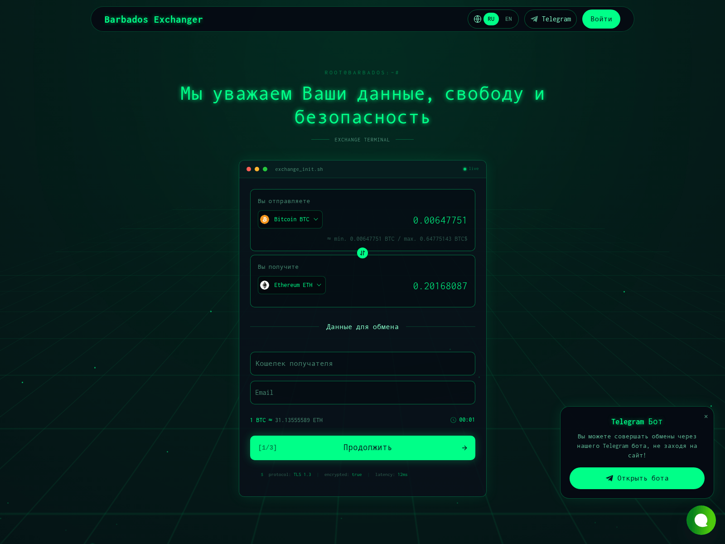
Task: Focus the Кошелек получателя input field
Action: coord(362,364)
